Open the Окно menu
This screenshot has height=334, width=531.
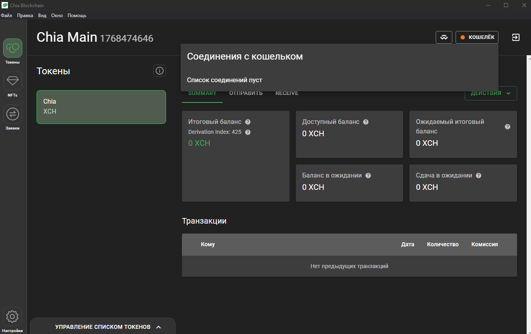57,15
